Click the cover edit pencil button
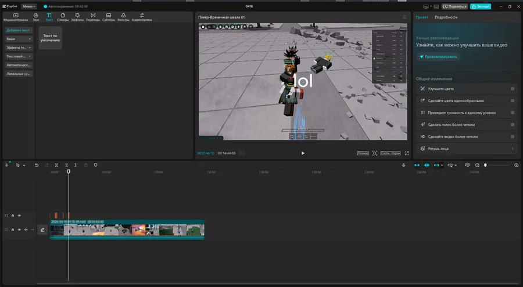This screenshot has width=523, height=287. [42, 230]
